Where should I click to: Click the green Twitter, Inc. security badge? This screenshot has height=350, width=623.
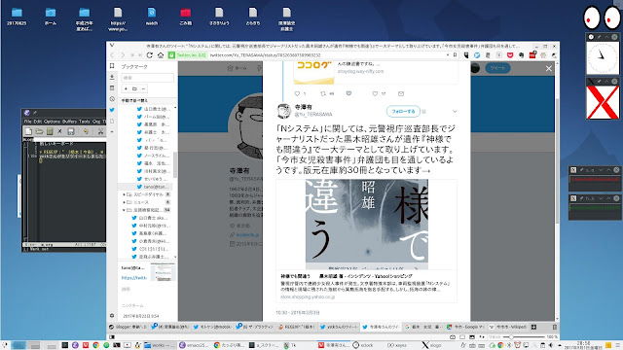point(187,55)
